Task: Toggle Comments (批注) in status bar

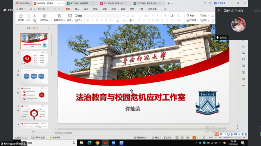Action: [x=168, y=138]
